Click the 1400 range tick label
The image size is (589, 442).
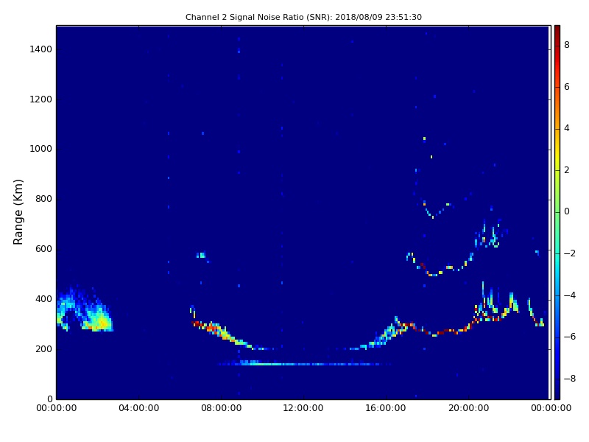41,49
